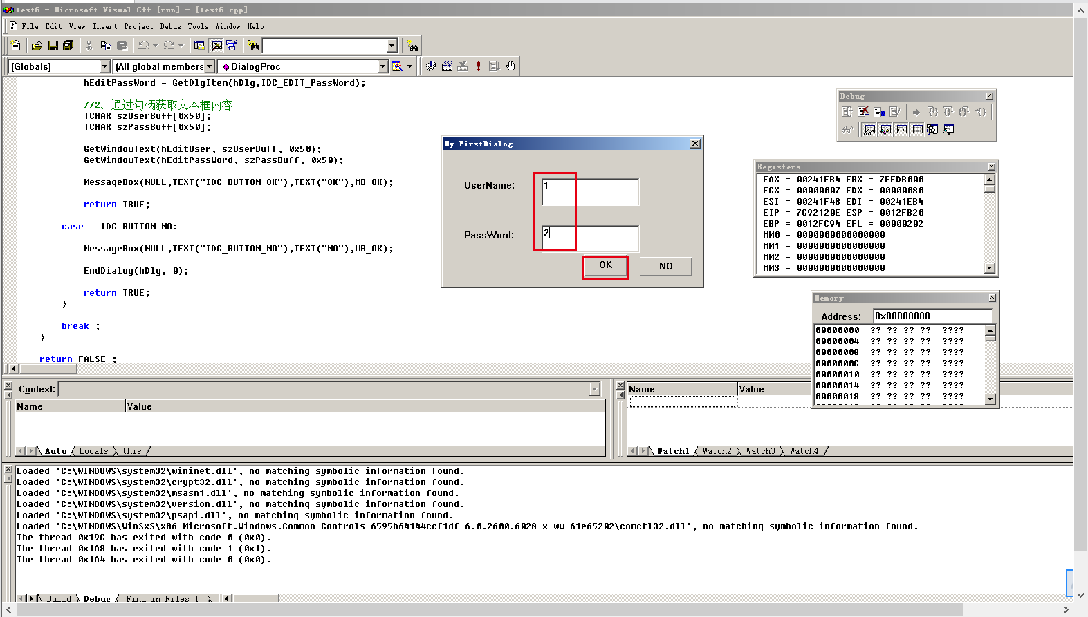Click Registers window scroll down arrow
Viewport: 1088px width, 617px height.
[990, 268]
